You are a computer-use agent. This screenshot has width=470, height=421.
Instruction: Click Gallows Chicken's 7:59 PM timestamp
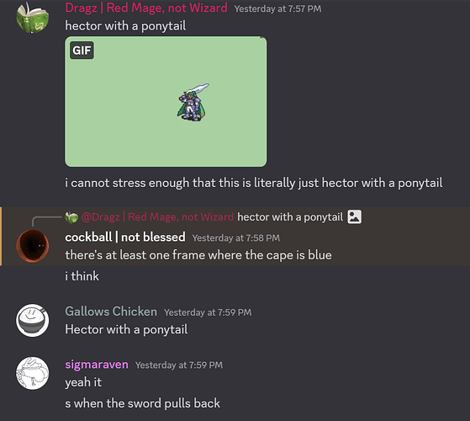pos(208,312)
